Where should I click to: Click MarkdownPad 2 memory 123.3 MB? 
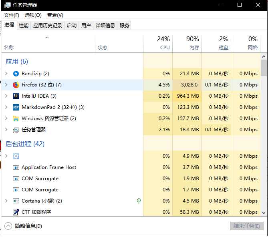click(x=188, y=107)
